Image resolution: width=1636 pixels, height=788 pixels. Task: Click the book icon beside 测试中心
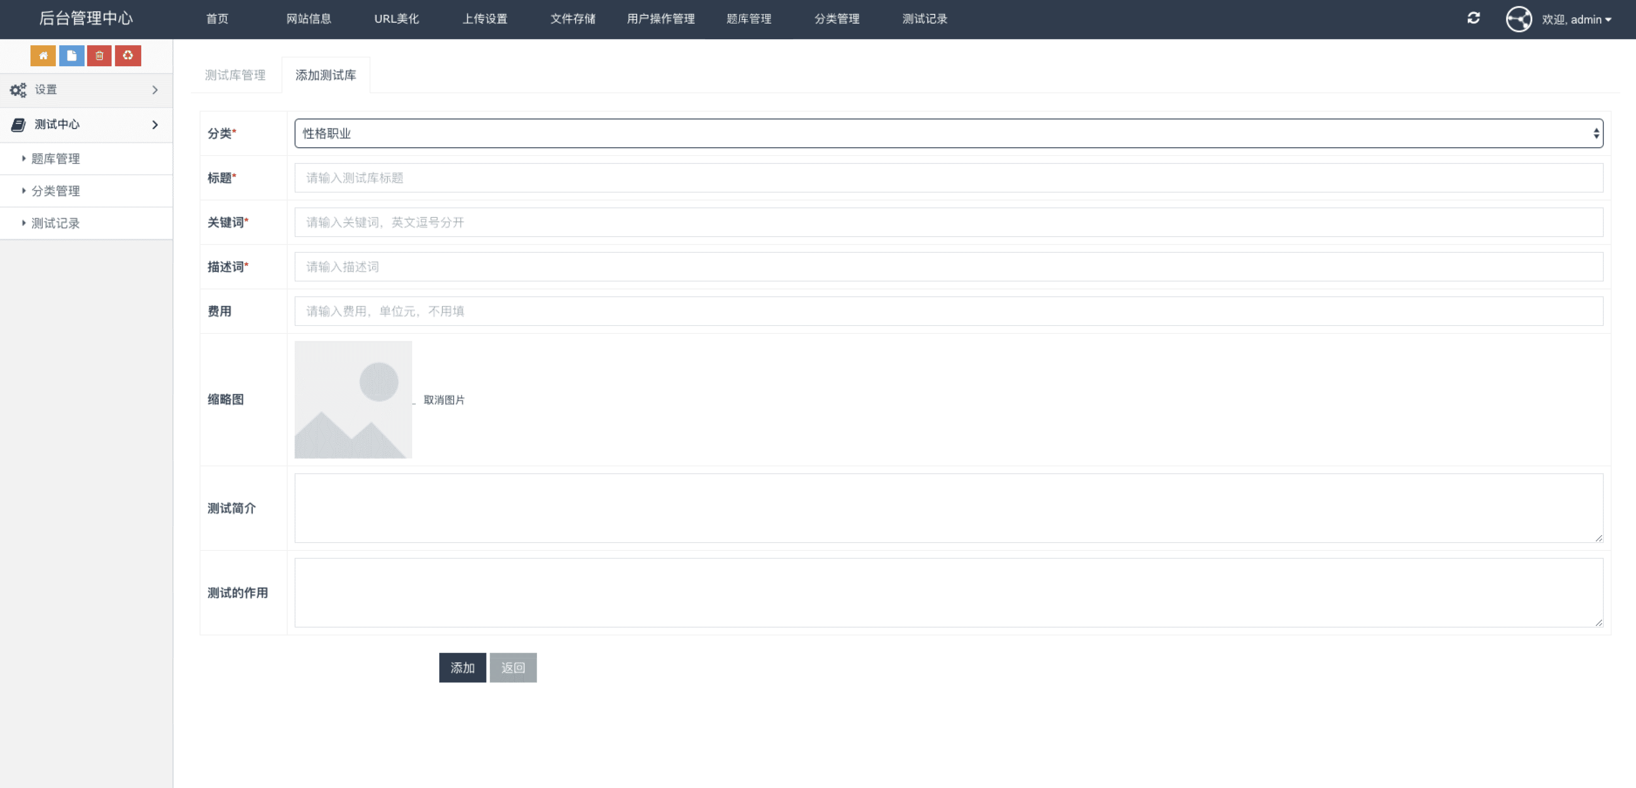[x=18, y=125]
